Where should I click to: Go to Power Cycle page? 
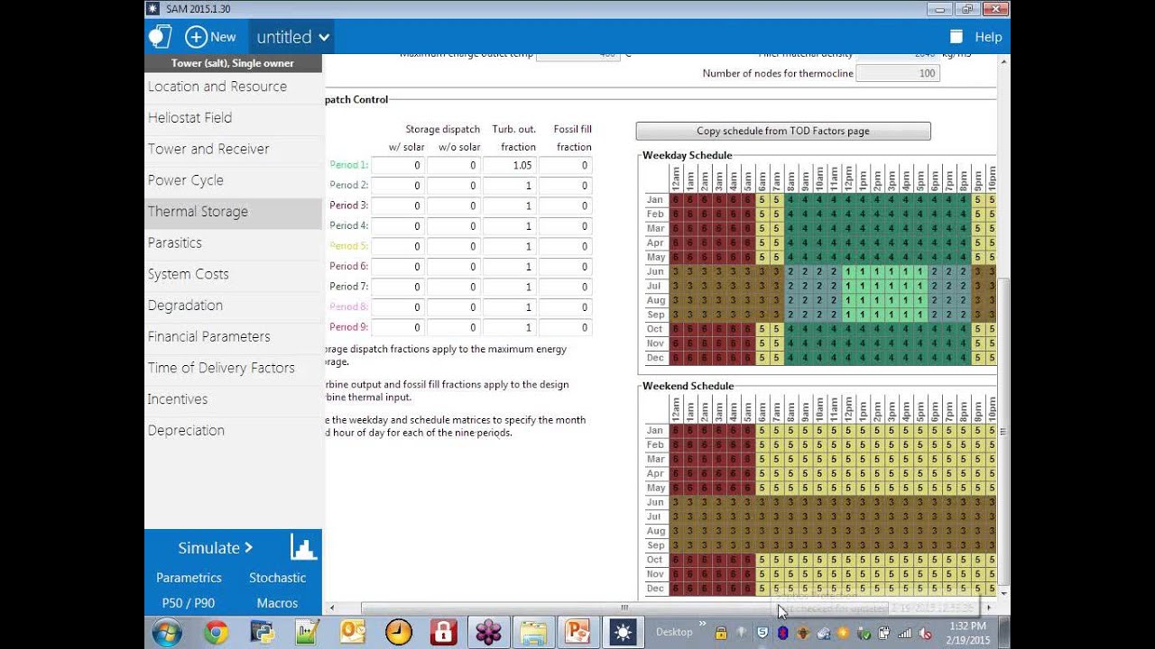tap(233, 180)
